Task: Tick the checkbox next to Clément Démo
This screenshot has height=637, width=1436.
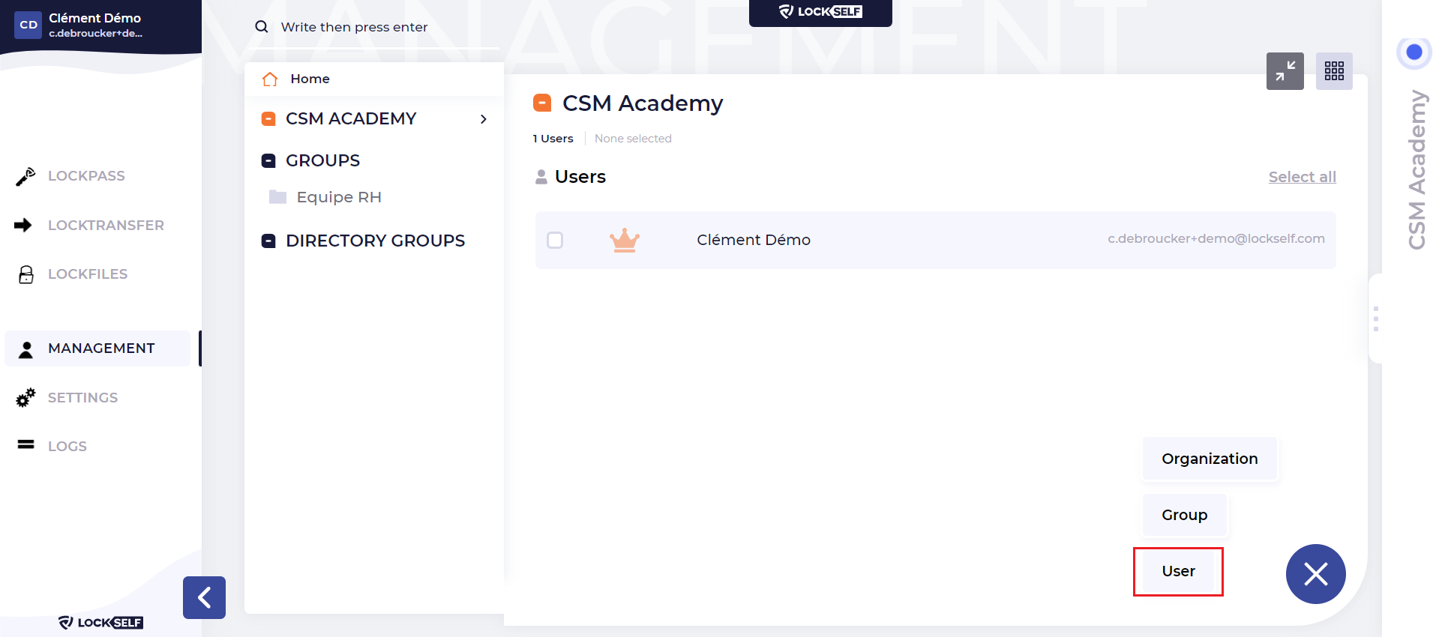Action: pyautogui.click(x=555, y=240)
